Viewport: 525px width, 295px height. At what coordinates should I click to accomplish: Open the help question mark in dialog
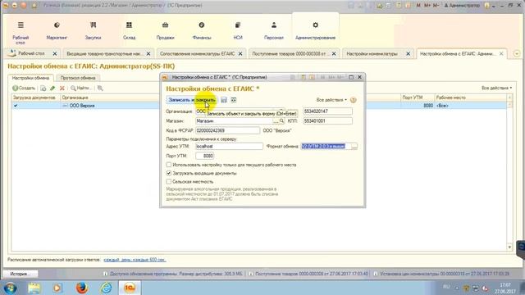pyautogui.click(x=354, y=100)
